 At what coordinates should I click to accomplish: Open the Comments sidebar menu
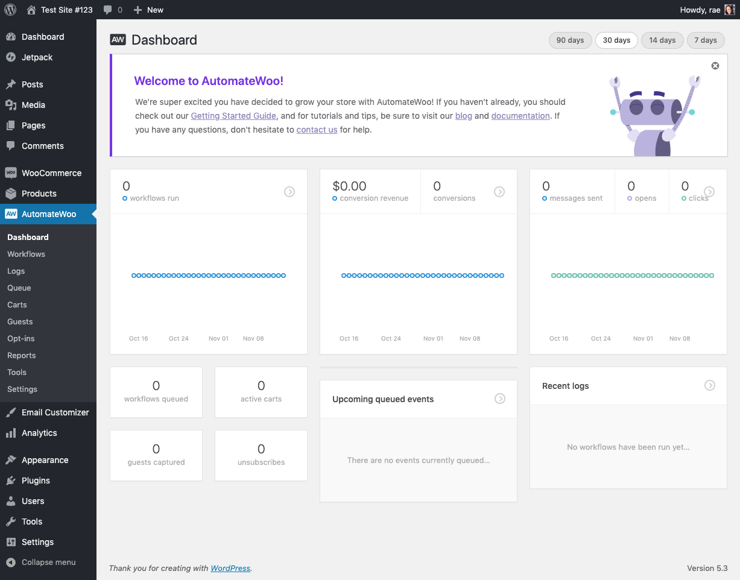click(48, 146)
